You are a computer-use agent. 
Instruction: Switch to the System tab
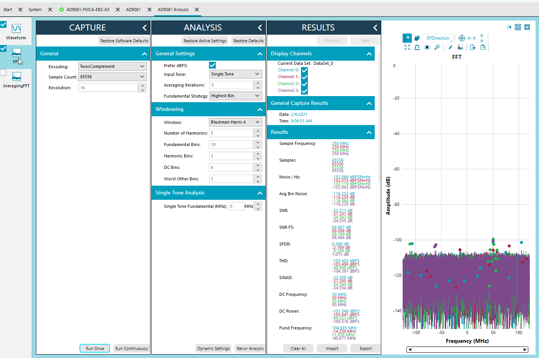click(x=35, y=10)
